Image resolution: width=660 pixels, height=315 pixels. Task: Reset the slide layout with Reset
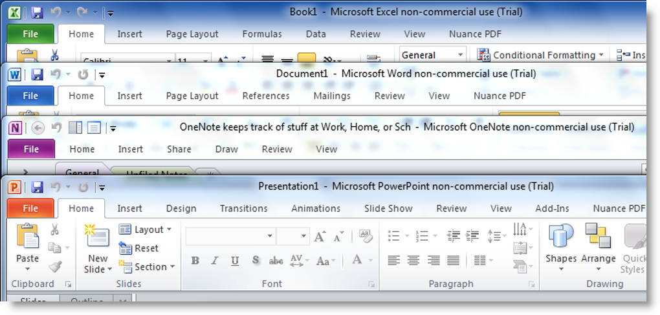click(x=138, y=248)
